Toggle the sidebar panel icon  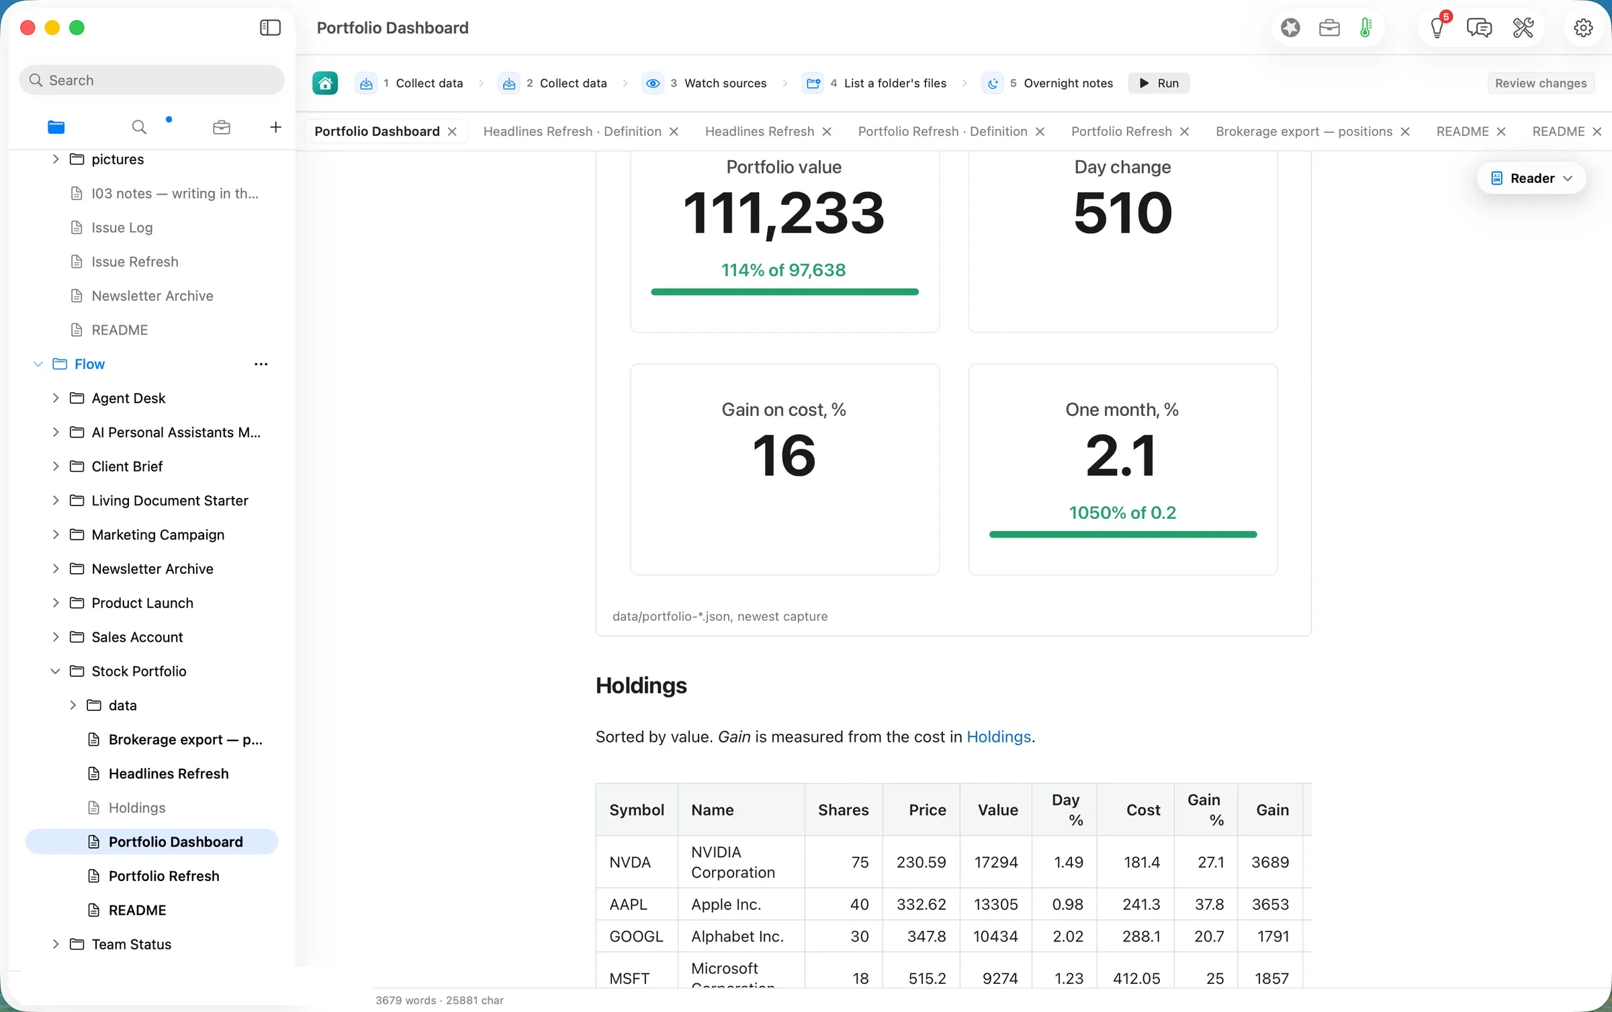[x=270, y=28]
